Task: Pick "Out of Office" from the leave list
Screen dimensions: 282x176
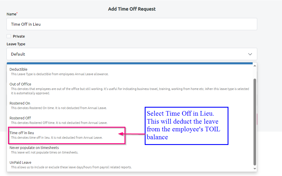Action: (20, 84)
